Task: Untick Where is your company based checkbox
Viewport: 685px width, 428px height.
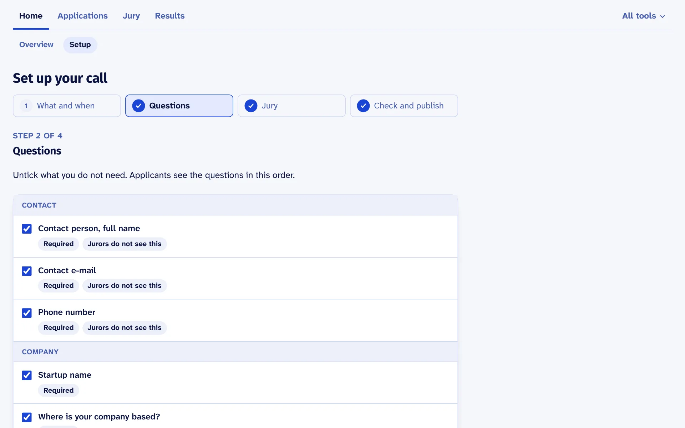Action: coord(27,417)
